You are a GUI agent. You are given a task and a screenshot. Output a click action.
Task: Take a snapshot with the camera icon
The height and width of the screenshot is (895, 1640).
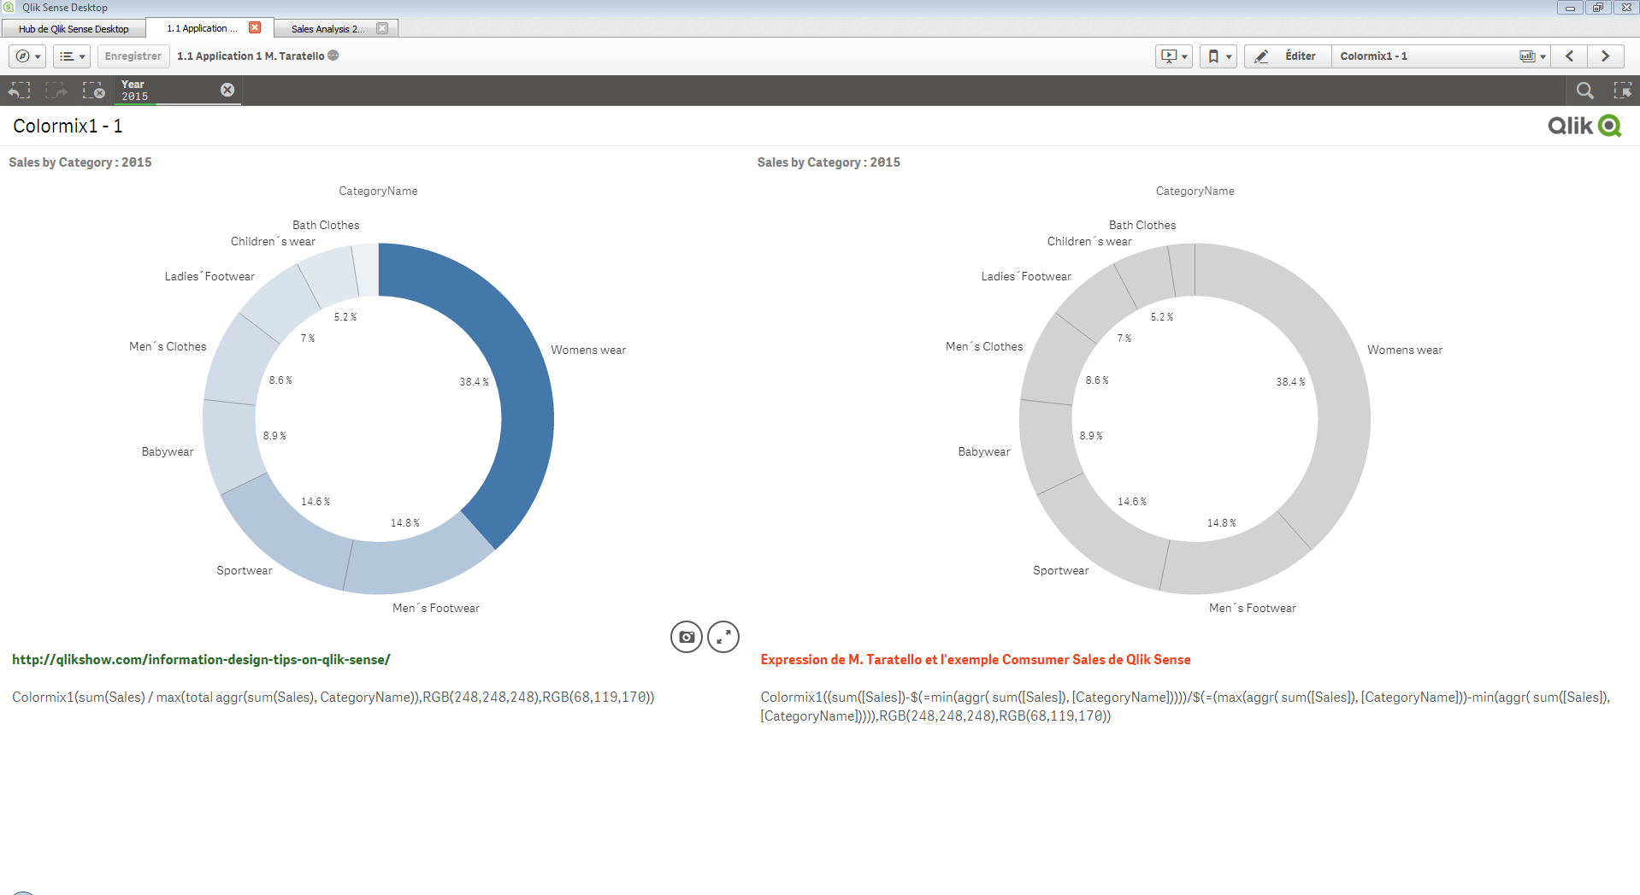click(687, 637)
